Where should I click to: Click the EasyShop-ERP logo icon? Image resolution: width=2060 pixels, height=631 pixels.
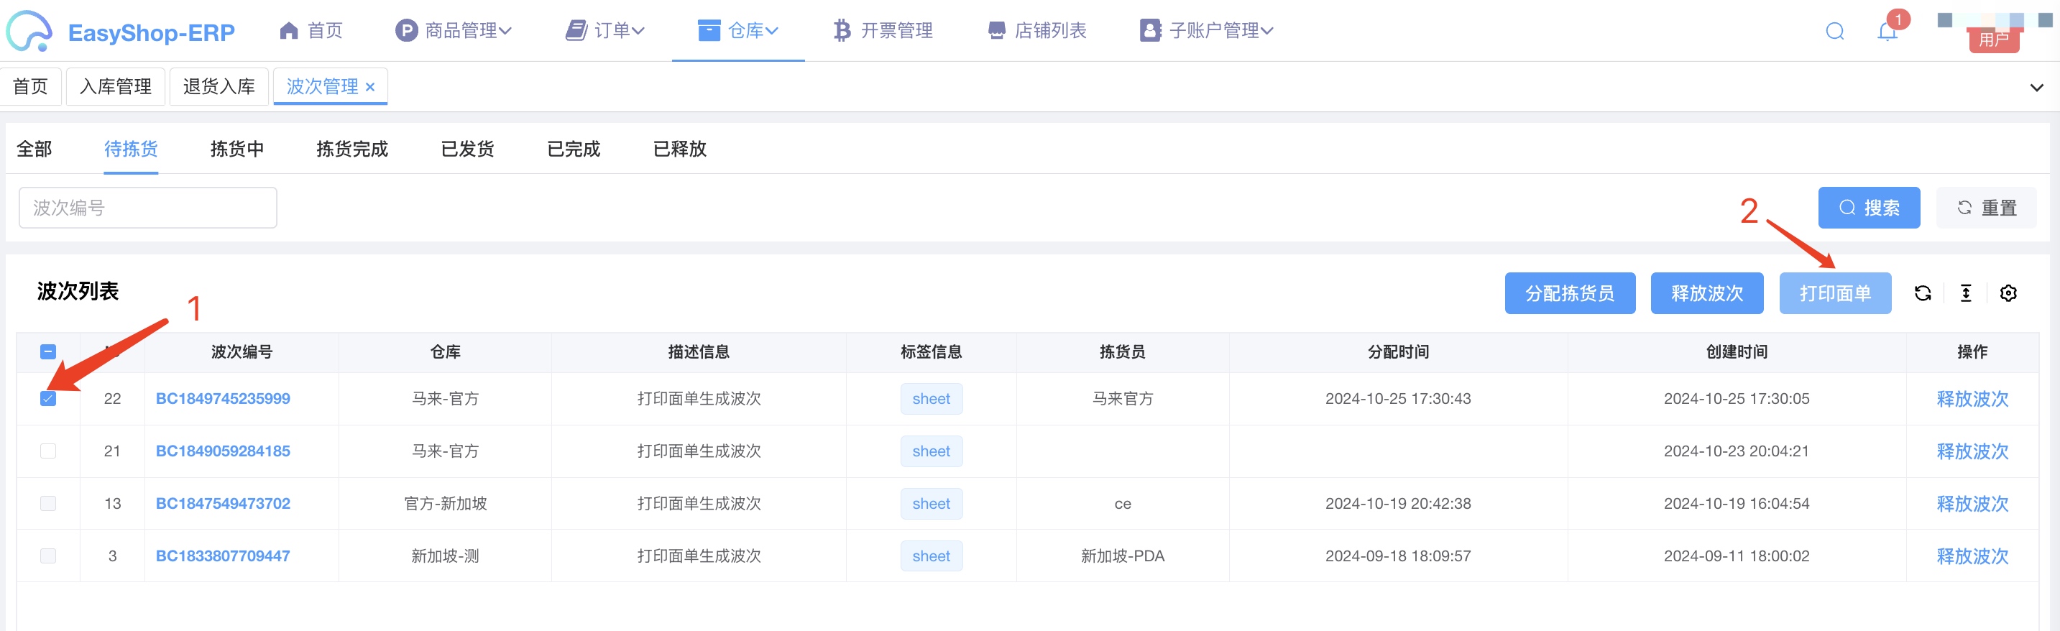pos(29,31)
